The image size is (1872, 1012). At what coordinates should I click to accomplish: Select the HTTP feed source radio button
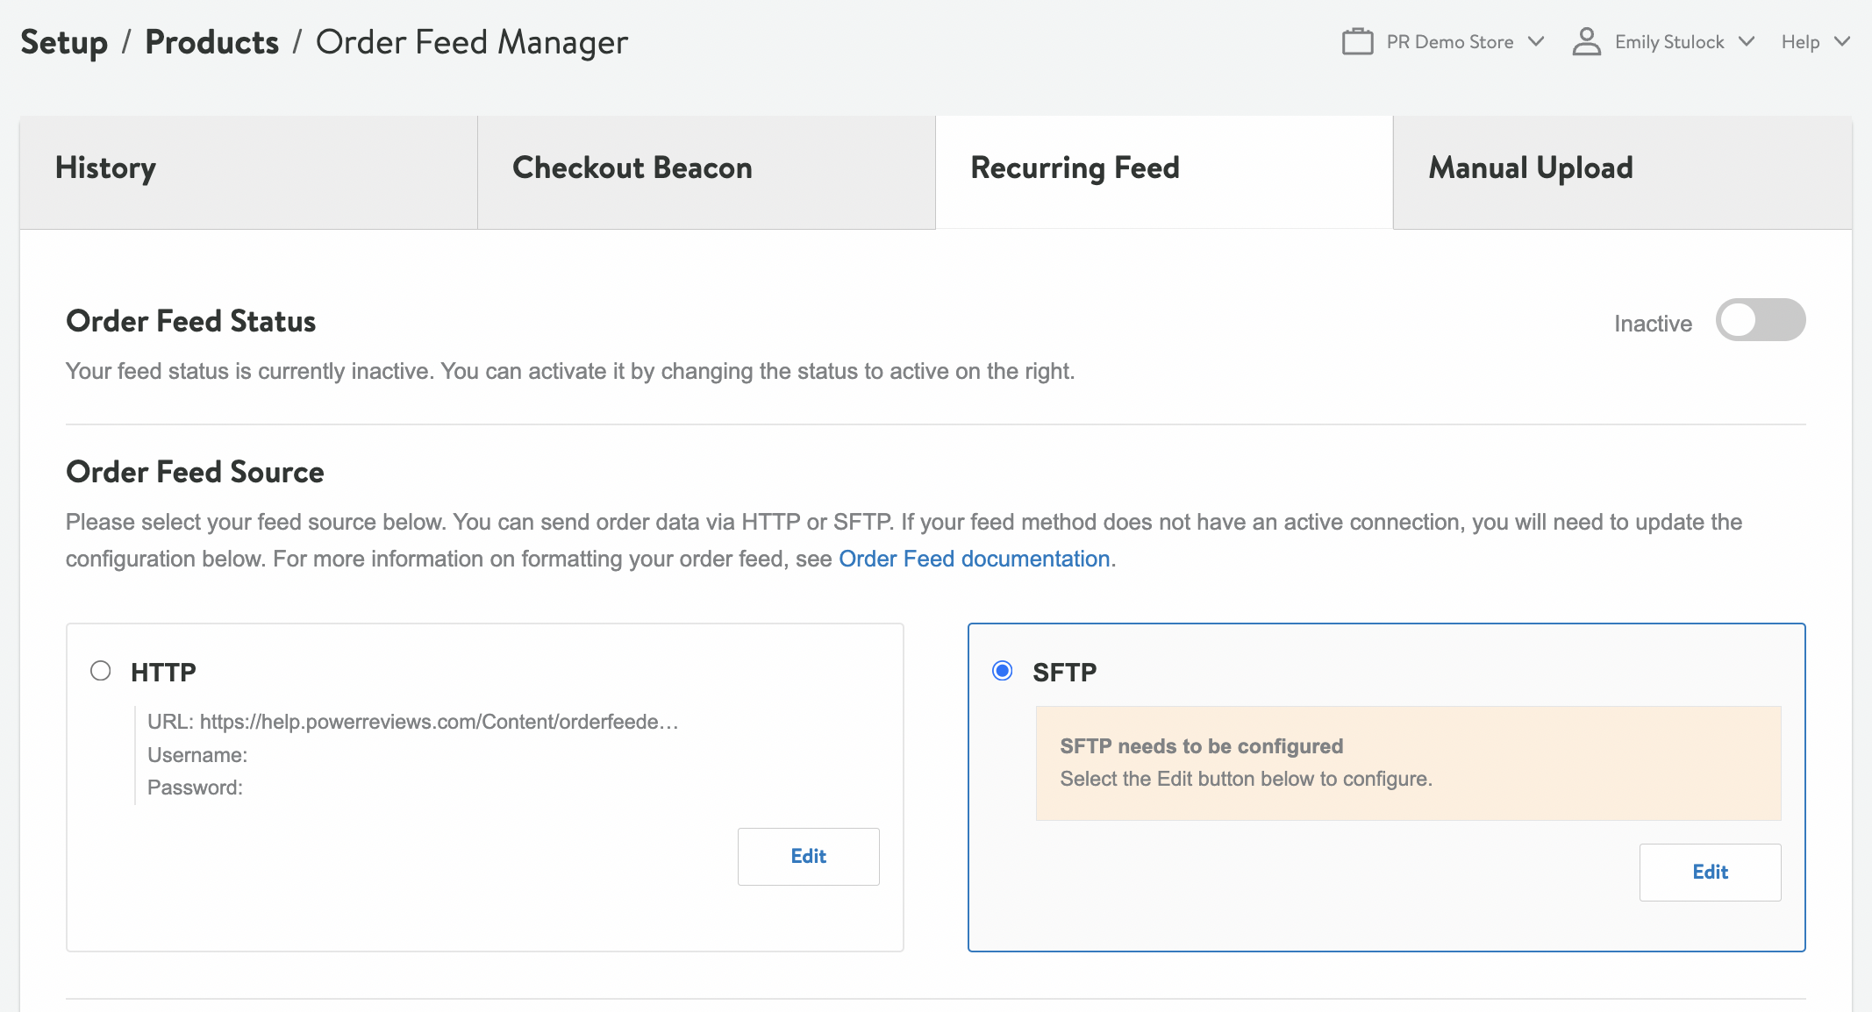pyautogui.click(x=101, y=672)
